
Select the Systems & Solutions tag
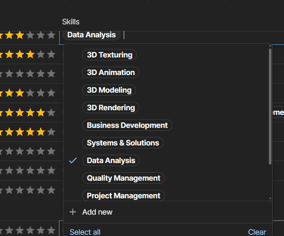pyautogui.click(x=123, y=143)
